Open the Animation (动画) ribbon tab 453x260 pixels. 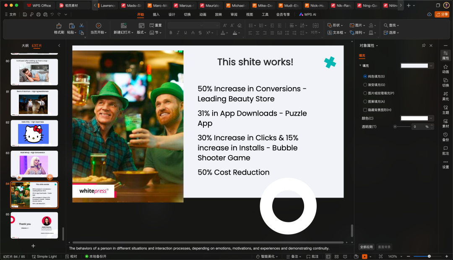click(x=203, y=14)
